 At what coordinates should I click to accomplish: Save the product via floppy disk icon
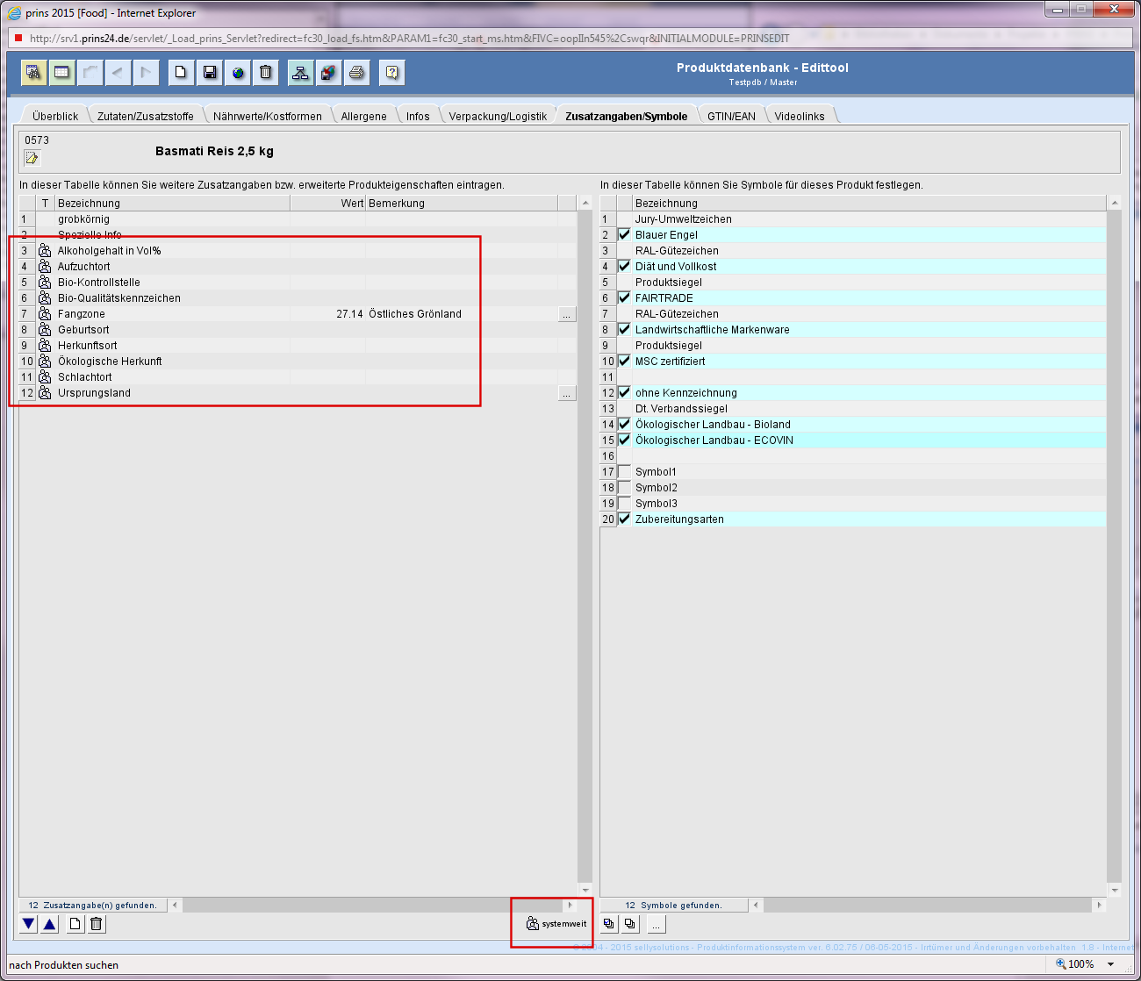click(x=210, y=72)
